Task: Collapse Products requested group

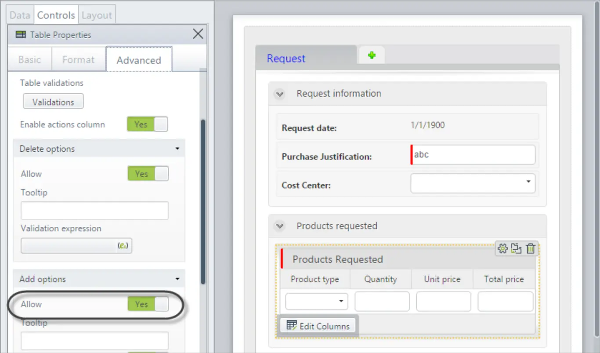Action: [279, 226]
